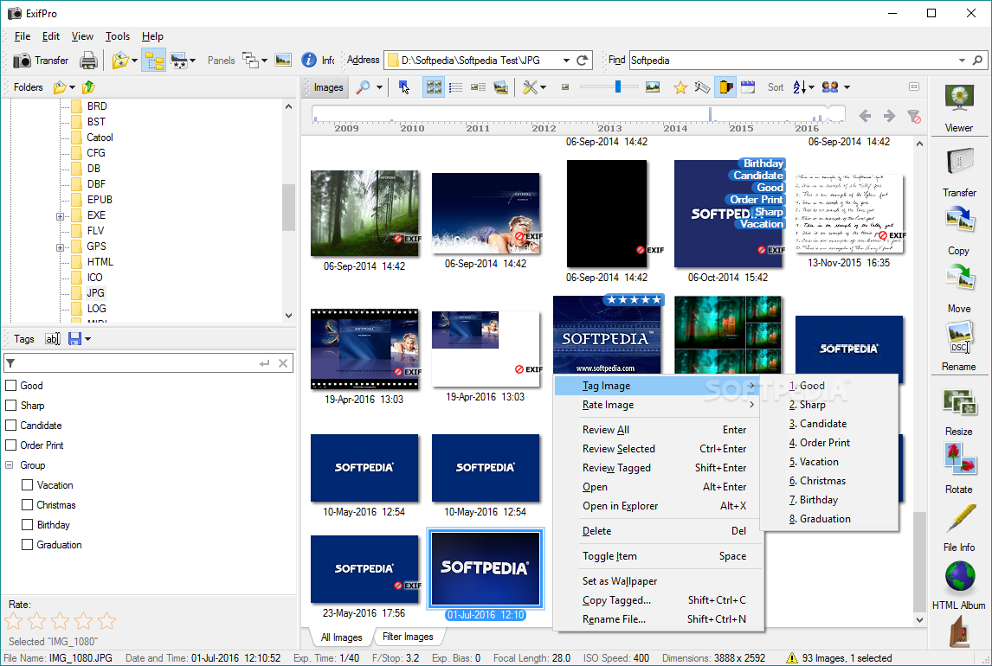992x666 pixels.
Task: Go up one folder level
Action: click(88, 87)
